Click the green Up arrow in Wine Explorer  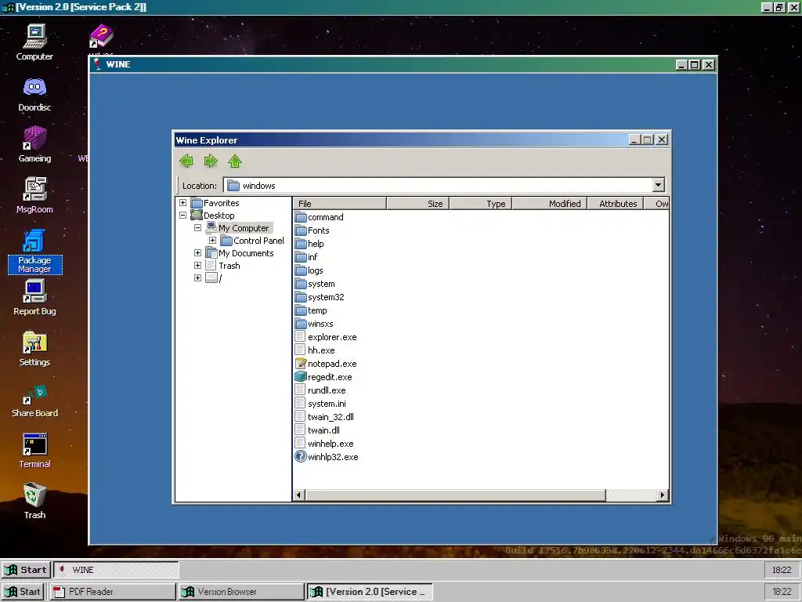(x=235, y=161)
